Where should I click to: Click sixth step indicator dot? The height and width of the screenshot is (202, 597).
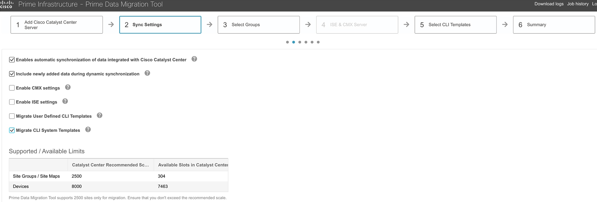(318, 42)
